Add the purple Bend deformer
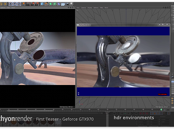Image resolution: width=174 pixels, height=130 pixels. click(x=59, y=4)
